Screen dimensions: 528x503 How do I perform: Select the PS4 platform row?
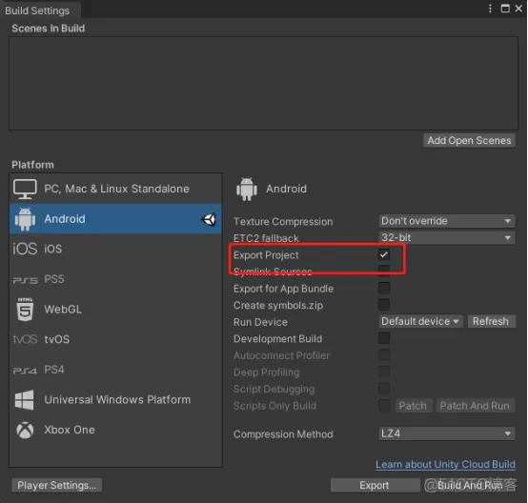[x=115, y=370]
